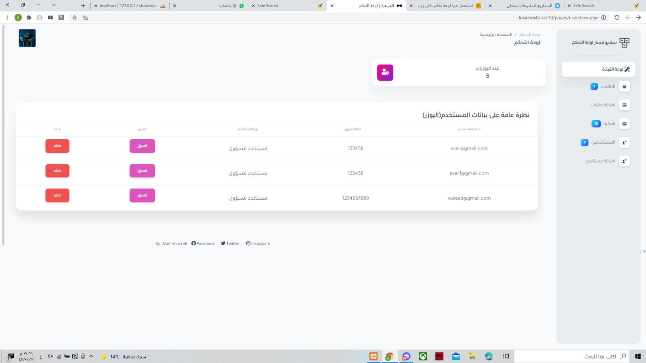Switch to the المشاريع المفتوحة tab

point(529,6)
